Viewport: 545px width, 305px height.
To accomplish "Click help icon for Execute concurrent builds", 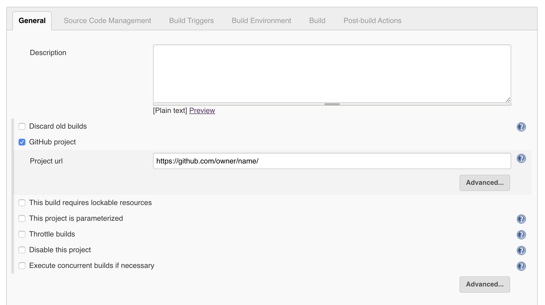I will click(521, 266).
